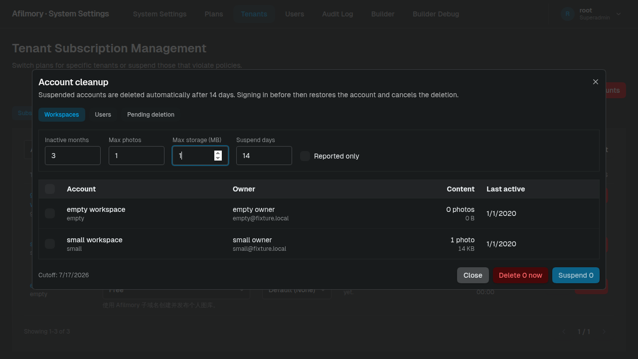Click the 'empty workspace' account name
The image size is (638, 359).
click(x=96, y=209)
